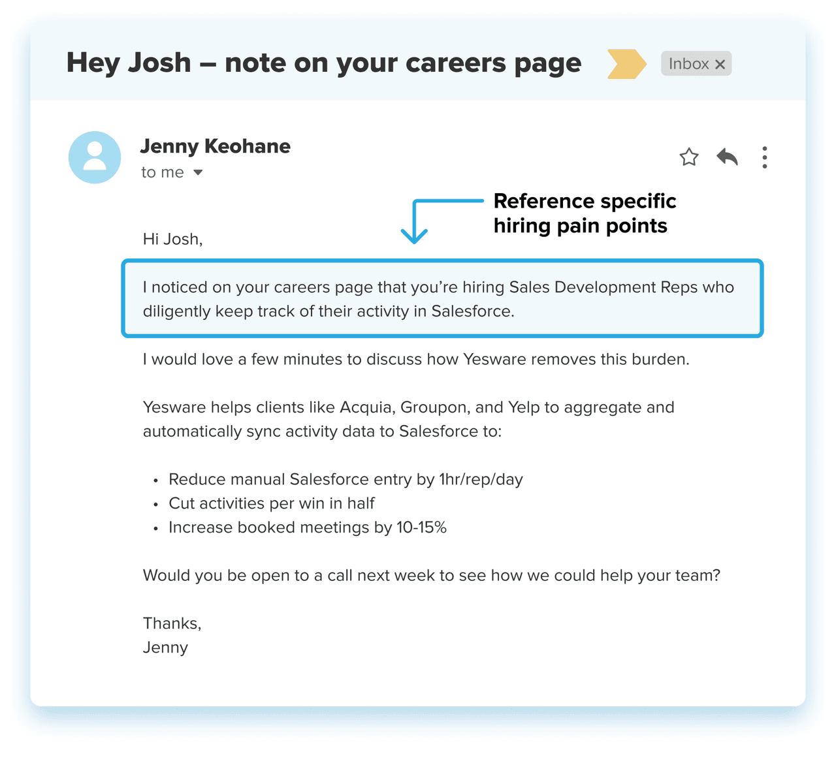Open the three-dot more options menu
The height and width of the screenshot is (767, 836).
tap(764, 157)
